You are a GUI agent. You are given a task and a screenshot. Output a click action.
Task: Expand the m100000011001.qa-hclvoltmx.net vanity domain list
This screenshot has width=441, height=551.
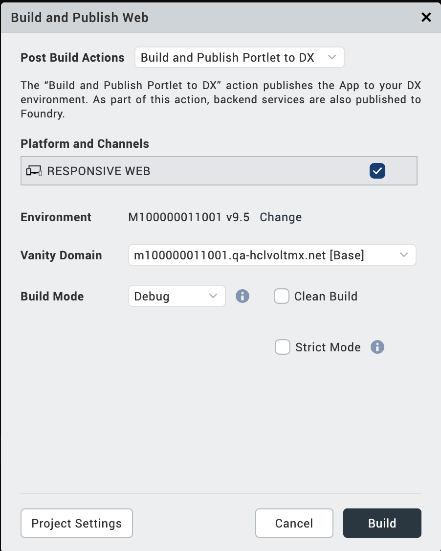click(x=272, y=255)
